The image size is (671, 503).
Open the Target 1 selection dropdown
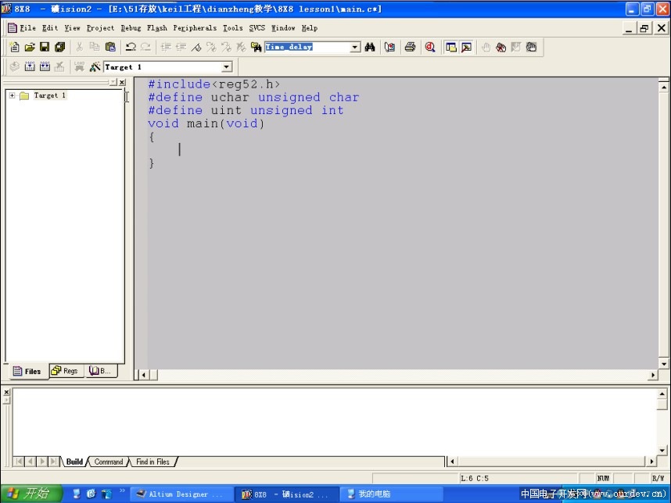tap(227, 67)
